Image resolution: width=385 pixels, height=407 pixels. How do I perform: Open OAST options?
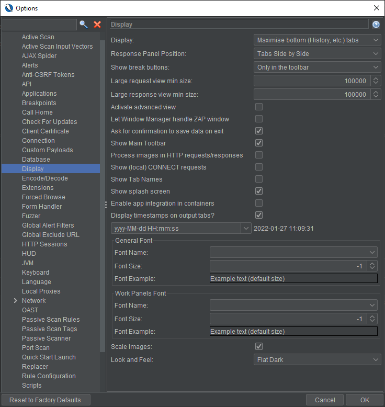tap(30, 310)
